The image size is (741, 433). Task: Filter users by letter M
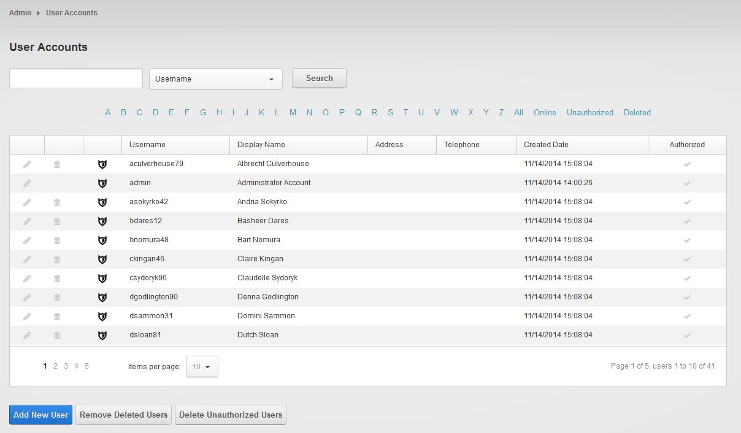point(293,112)
